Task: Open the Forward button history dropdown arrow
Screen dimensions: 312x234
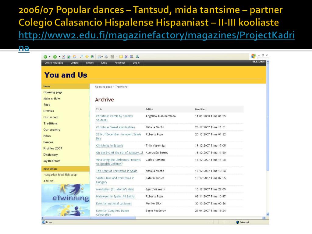Action: click(x=59, y=57)
